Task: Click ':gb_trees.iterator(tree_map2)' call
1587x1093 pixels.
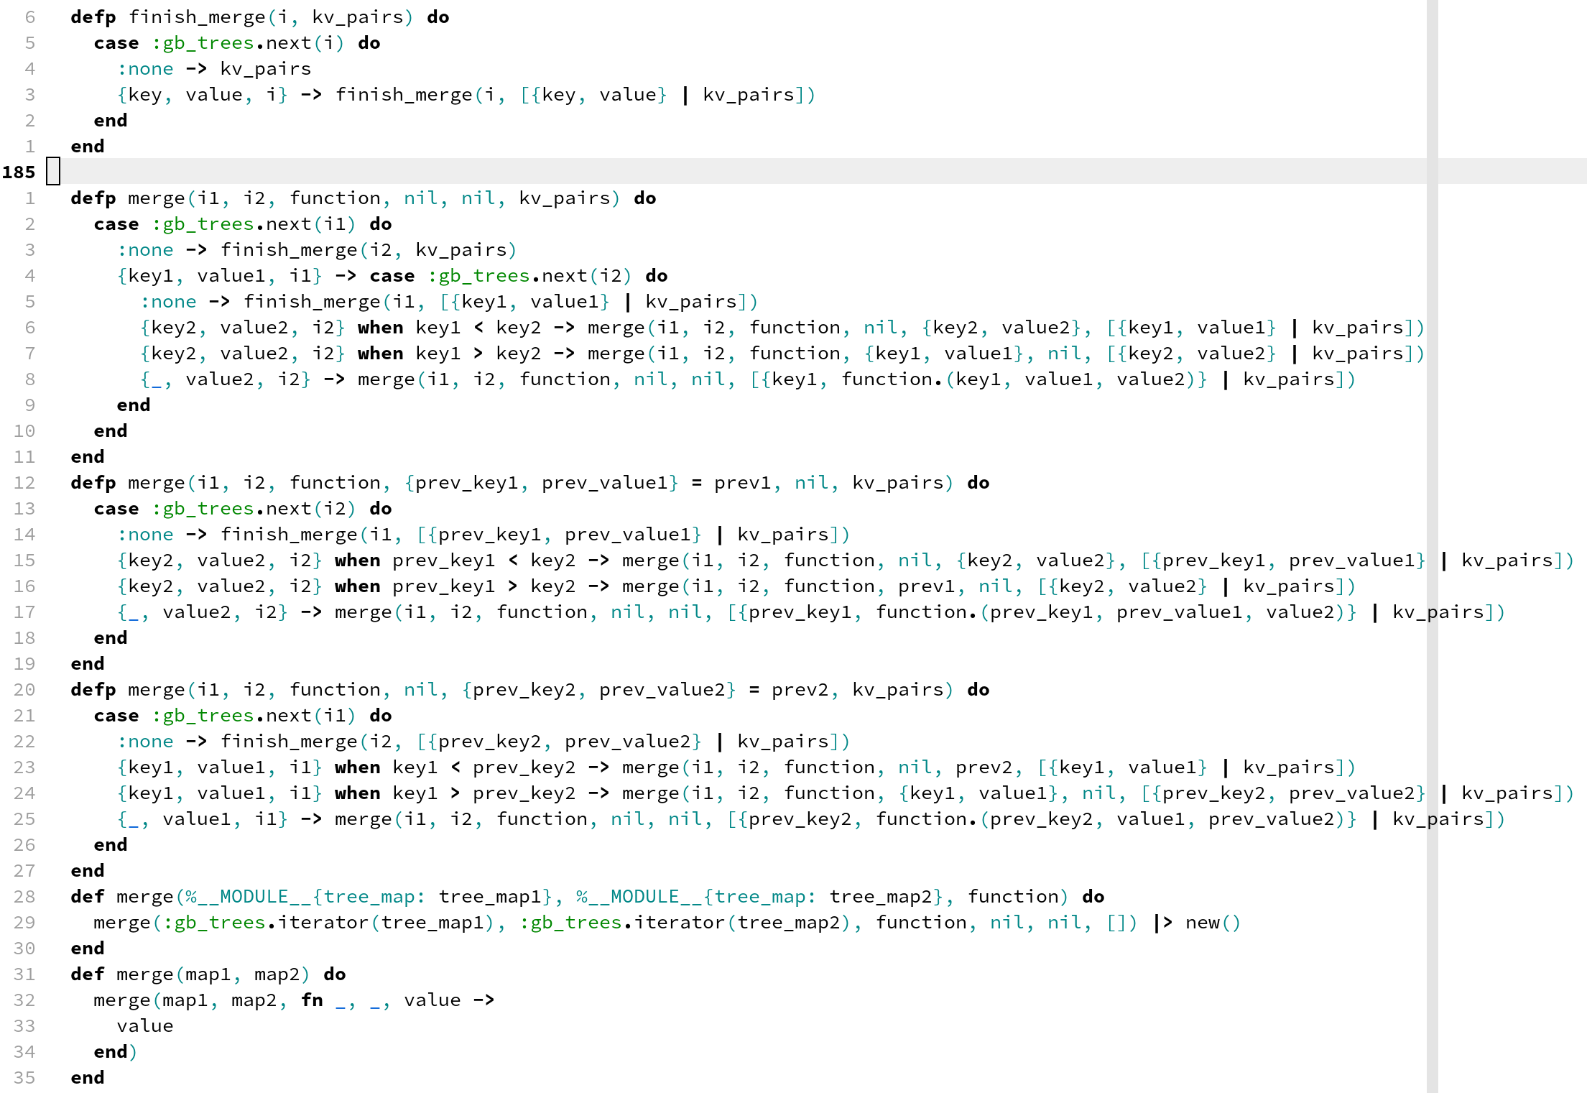Action: point(685,923)
